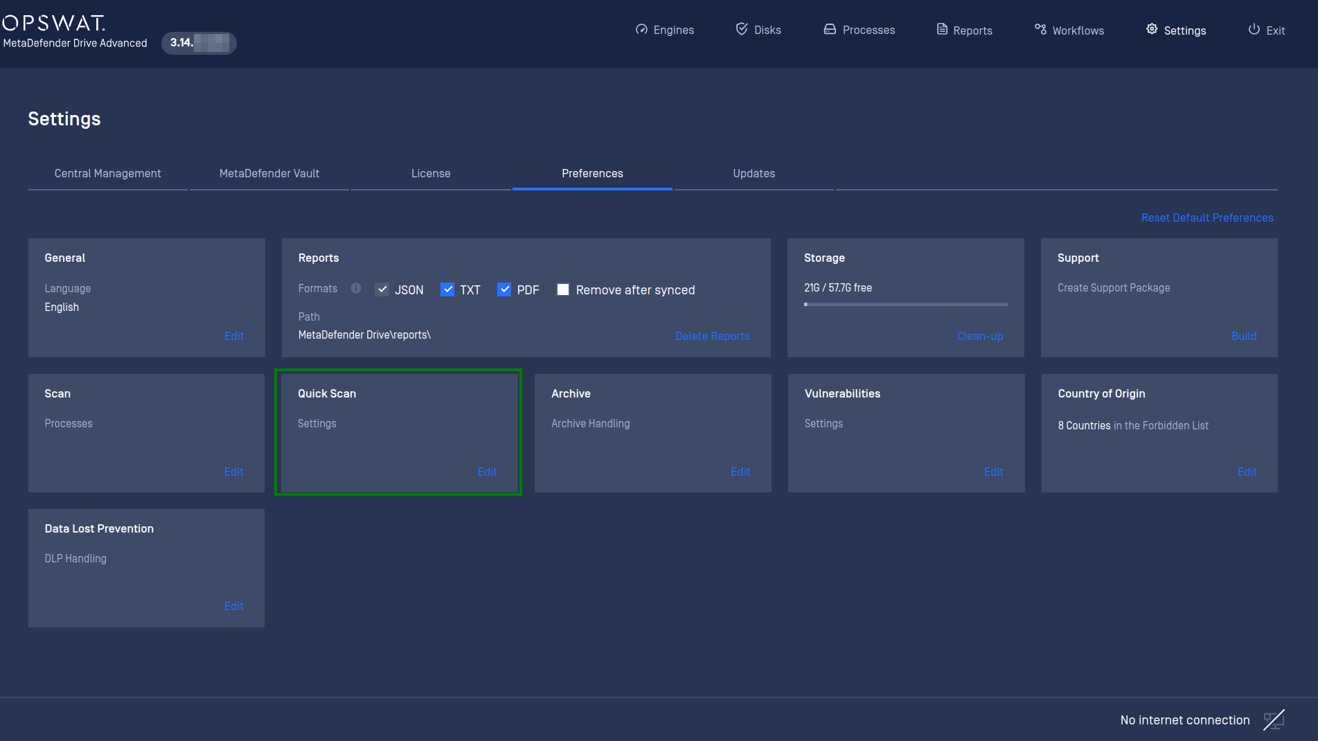
Task: Edit the Quick Scan settings
Action: coord(487,472)
